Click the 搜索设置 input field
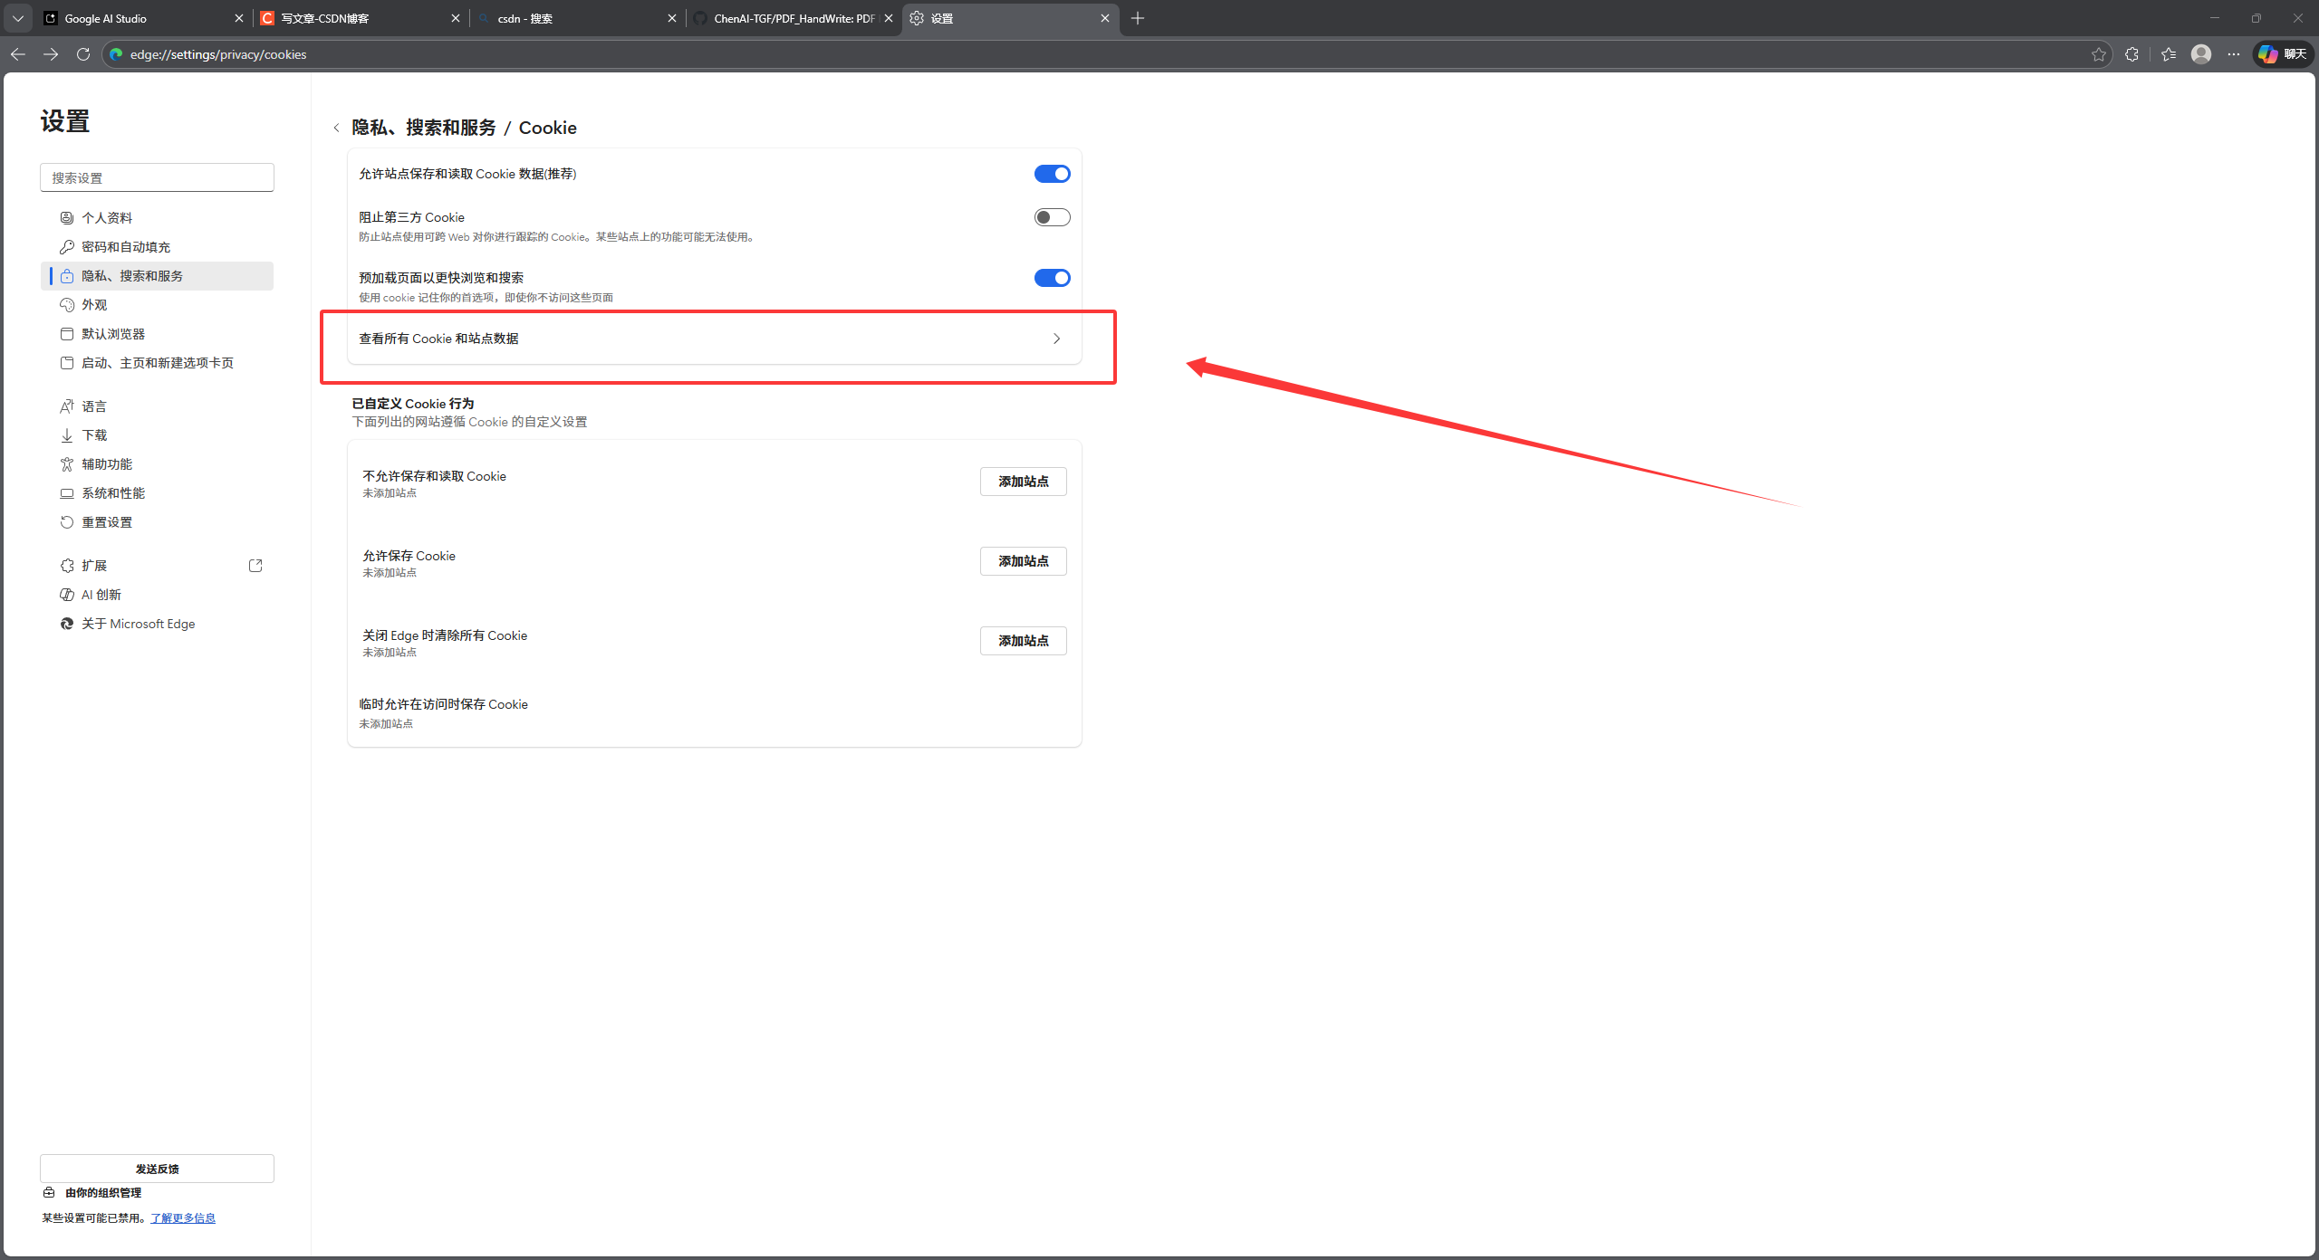Screen dimensions: 2319x1260 pos(157,177)
